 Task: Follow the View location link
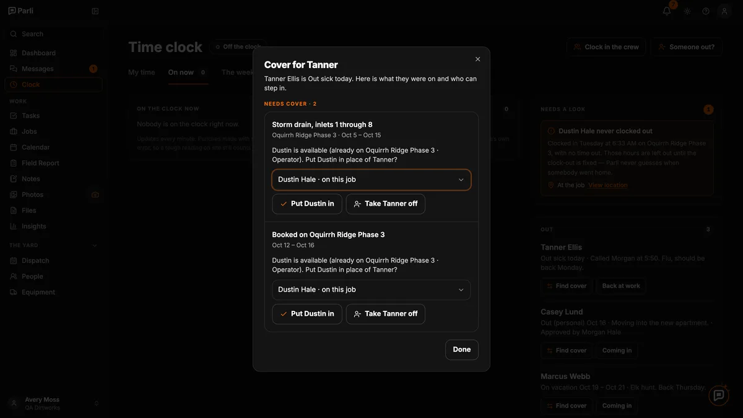[608, 185]
